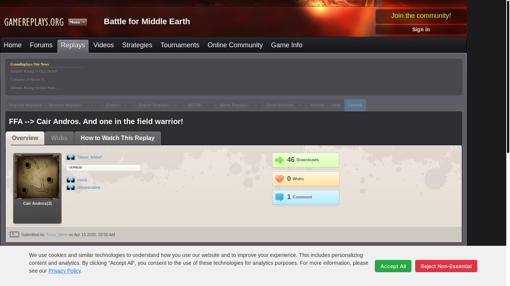Image resolution: width=510 pixels, height=286 pixels.
Task: Click the replay title FFA --> Cair Andros
Action: (x=96, y=122)
